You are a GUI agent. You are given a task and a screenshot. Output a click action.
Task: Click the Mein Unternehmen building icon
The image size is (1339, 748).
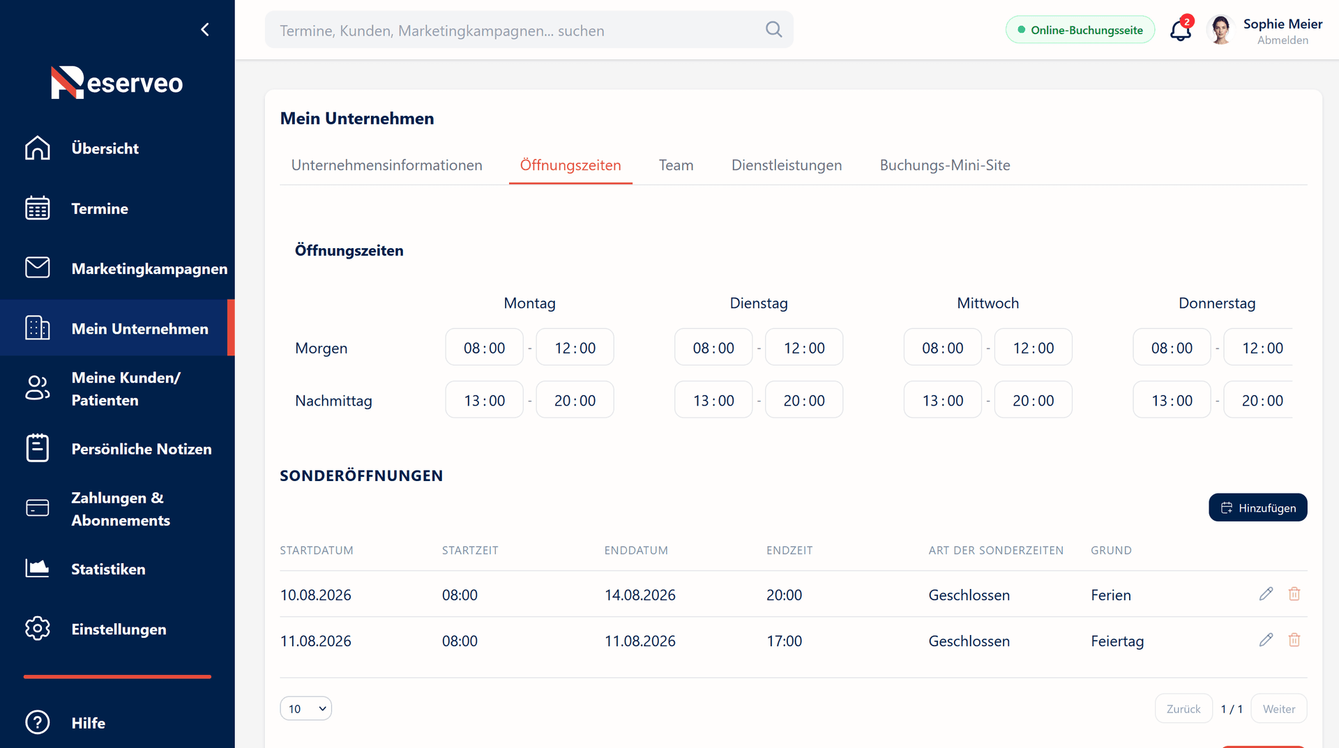point(38,328)
